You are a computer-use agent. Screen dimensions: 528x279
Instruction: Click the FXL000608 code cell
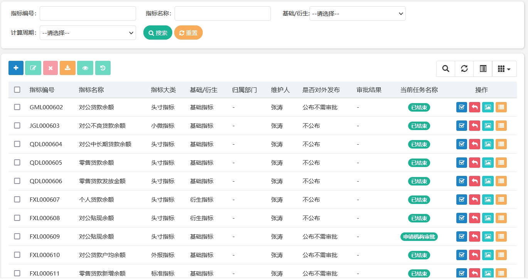(x=45, y=218)
